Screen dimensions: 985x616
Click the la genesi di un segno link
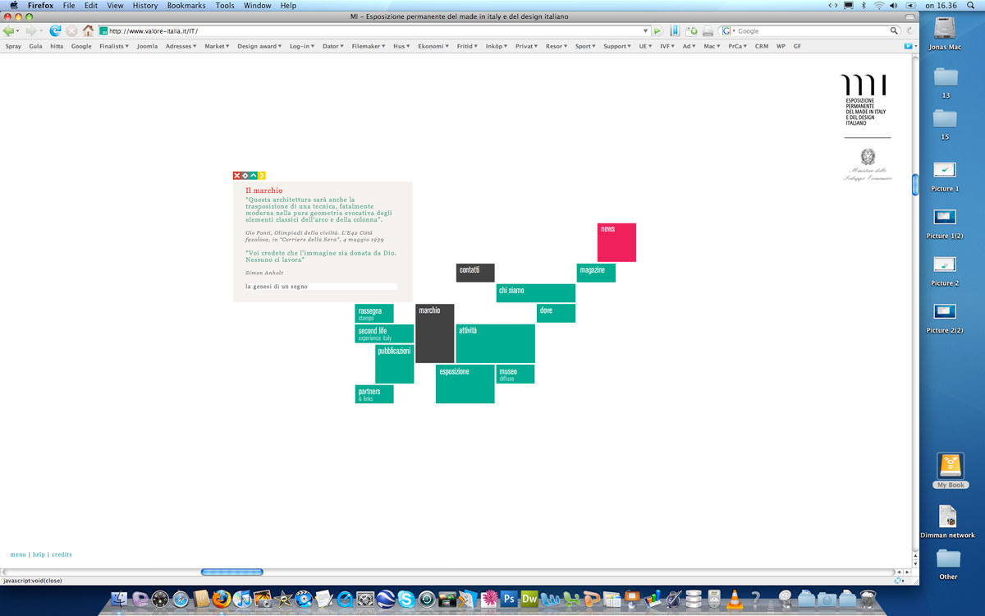277,287
